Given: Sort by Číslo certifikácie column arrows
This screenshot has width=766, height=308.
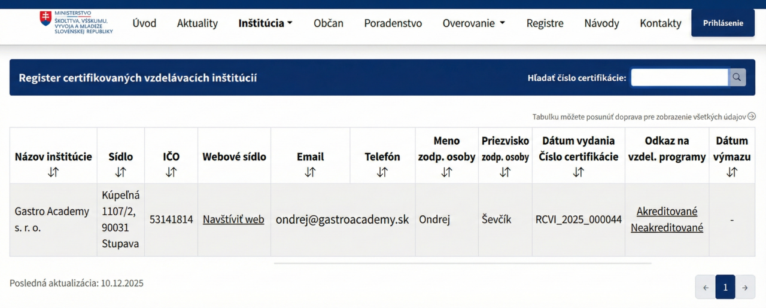Looking at the screenshot, I should tap(578, 172).
